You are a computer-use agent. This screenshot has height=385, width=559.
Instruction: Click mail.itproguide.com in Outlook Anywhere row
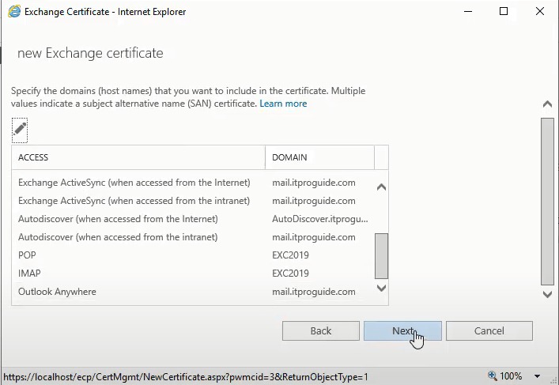pyautogui.click(x=314, y=292)
